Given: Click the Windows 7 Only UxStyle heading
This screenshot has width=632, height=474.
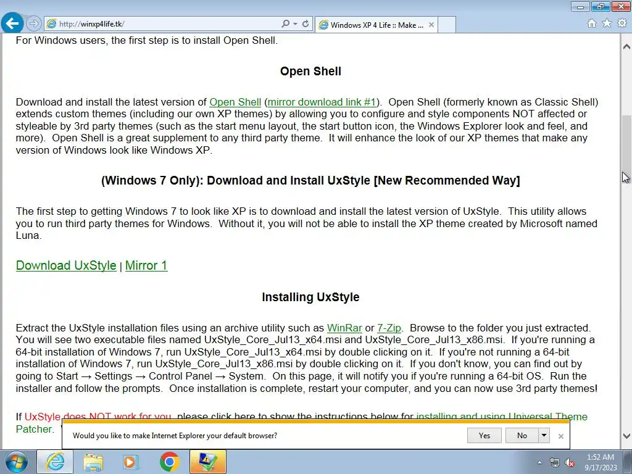Looking at the screenshot, I should pos(311,181).
